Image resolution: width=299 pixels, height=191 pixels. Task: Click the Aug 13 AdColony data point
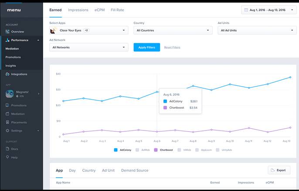tap(290, 77)
